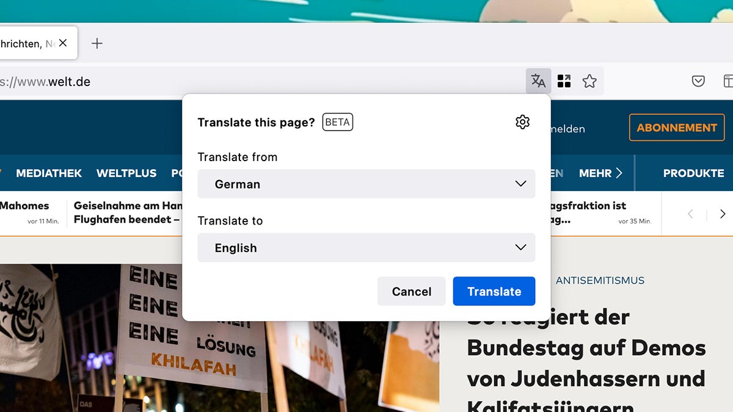Open translation settings via the gear icon
Viewport: 733px width, 412px height.
(522, 122)
